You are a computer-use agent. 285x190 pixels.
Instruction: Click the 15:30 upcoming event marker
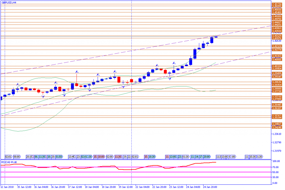(x=253, y=157)
